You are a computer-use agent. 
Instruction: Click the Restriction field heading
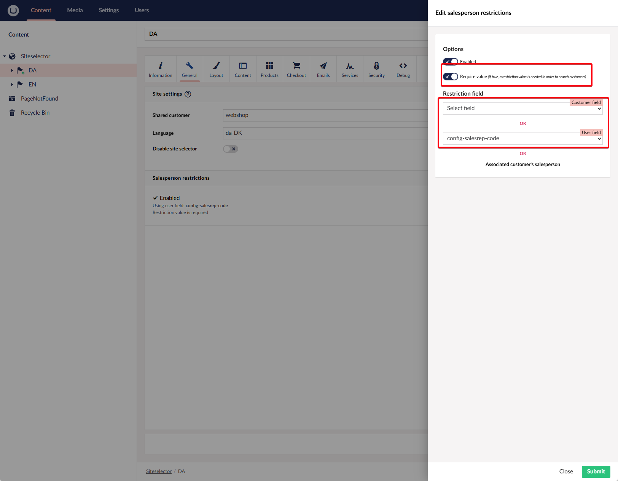pyautogui.click(x=463, y=94)
